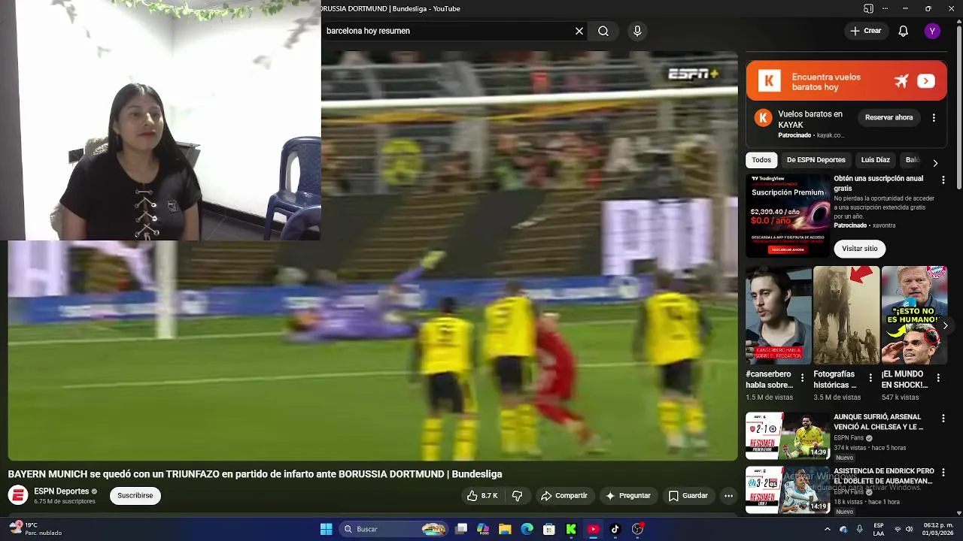963x541 pixels.
Task: Select the De ESPN Deportes chip
Action: (x=816, y=160)
